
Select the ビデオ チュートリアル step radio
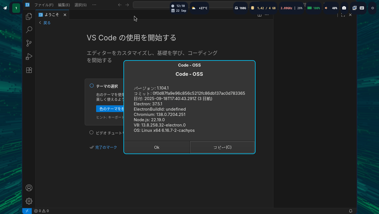click(x=91, y=133)
